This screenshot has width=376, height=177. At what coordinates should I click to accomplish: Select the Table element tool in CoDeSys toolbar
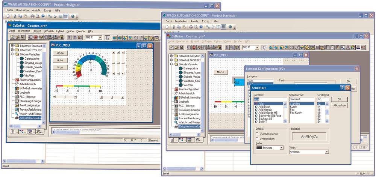327,47
